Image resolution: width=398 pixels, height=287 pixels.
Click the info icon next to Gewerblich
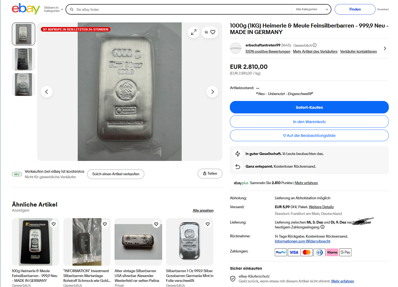click(x=315, y=45)
